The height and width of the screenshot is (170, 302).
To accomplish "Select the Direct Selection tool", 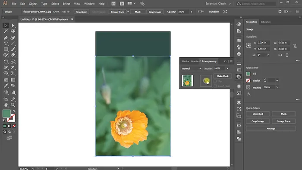I will tap(13, 25).
